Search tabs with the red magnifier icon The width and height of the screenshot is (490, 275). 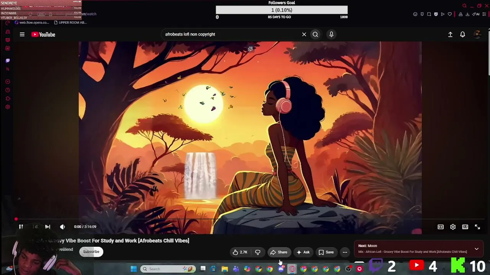point(464,6)
